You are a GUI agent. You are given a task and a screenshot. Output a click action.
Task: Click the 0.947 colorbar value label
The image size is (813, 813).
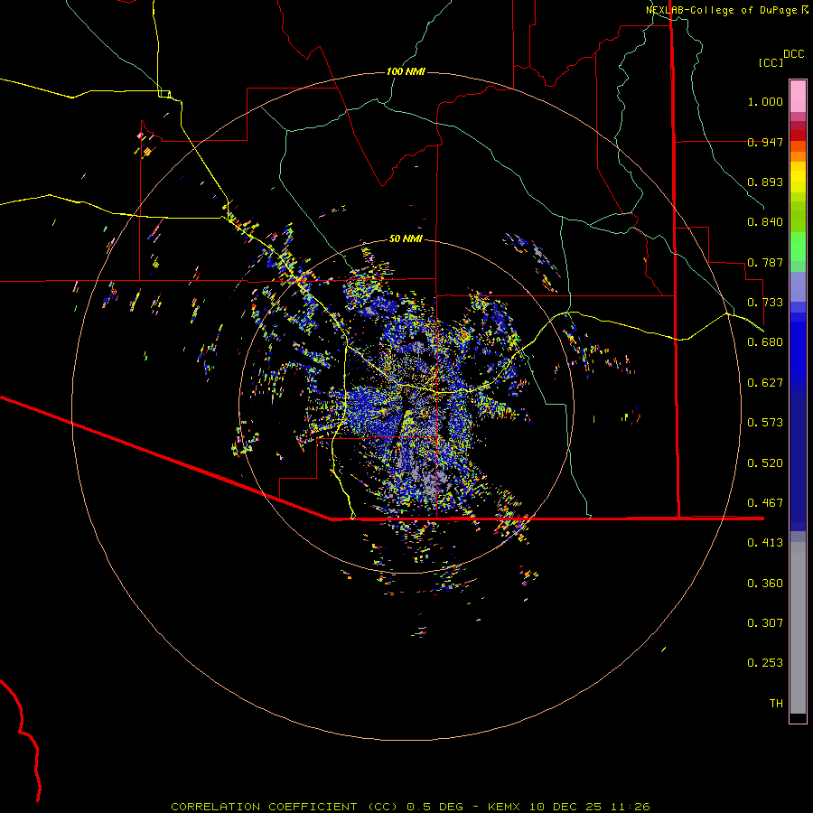tap(765, 142)
